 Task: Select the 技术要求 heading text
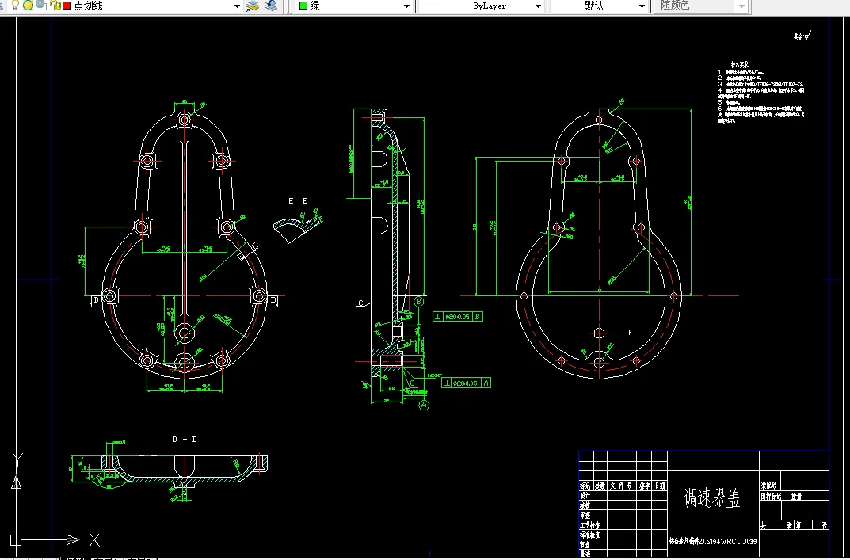(739, 64)
